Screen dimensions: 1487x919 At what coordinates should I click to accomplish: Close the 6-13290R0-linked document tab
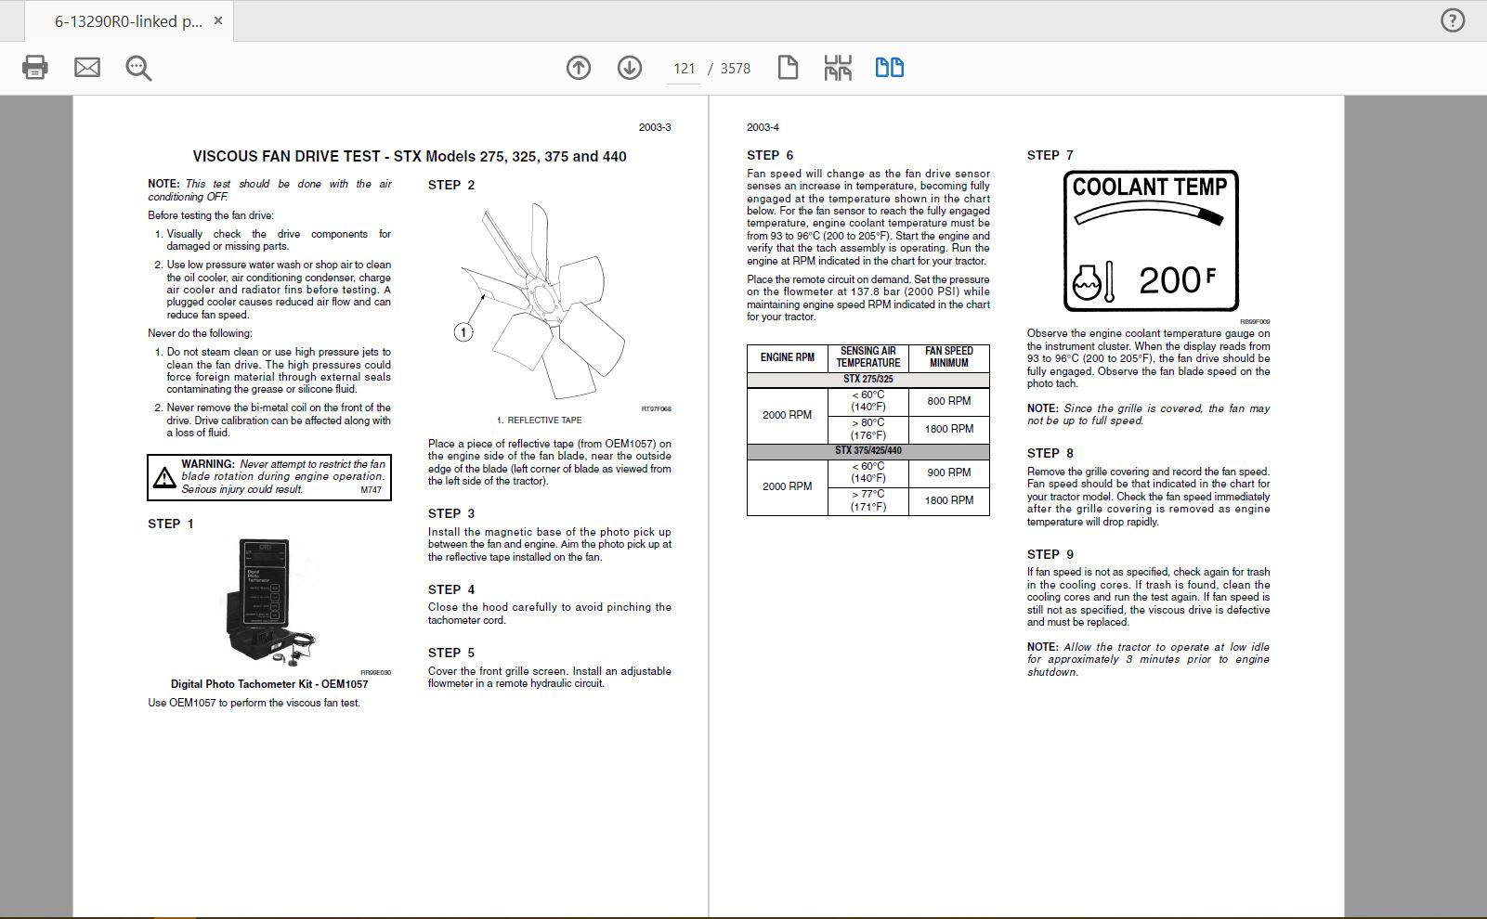click(x=218, y=20)
